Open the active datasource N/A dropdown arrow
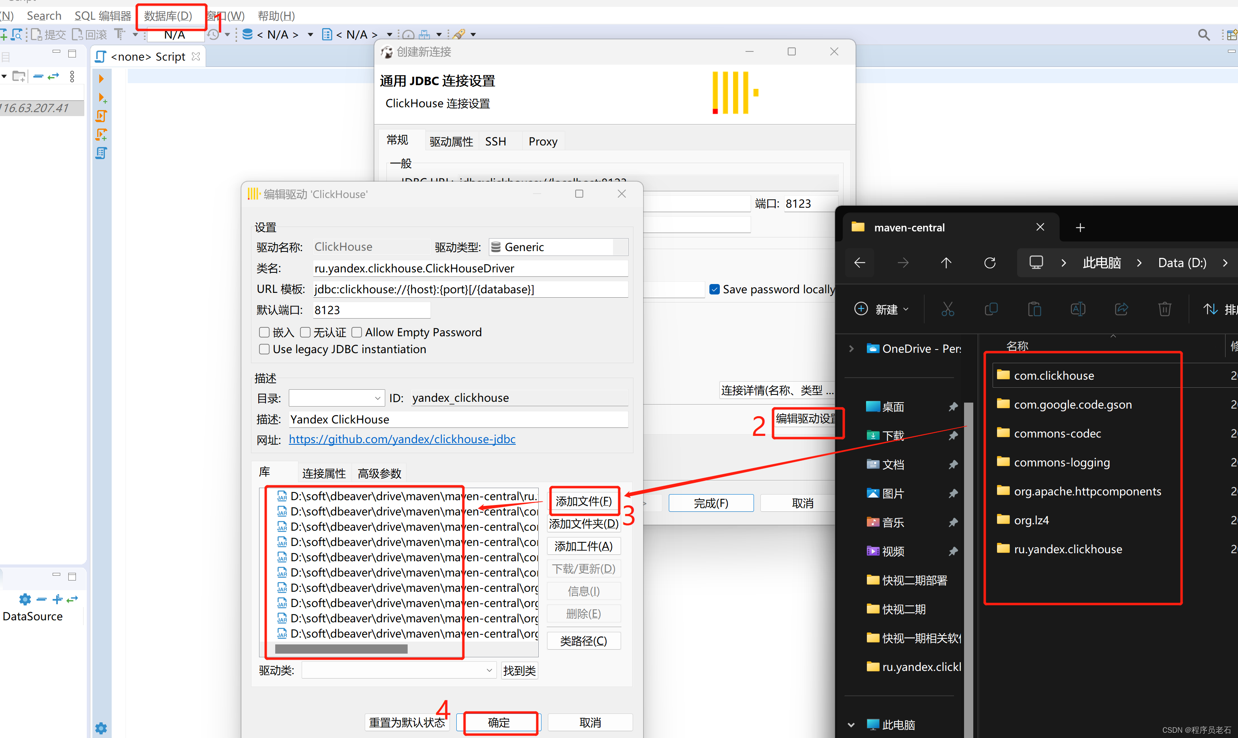The image size is (1238, 738). point(311,34)
